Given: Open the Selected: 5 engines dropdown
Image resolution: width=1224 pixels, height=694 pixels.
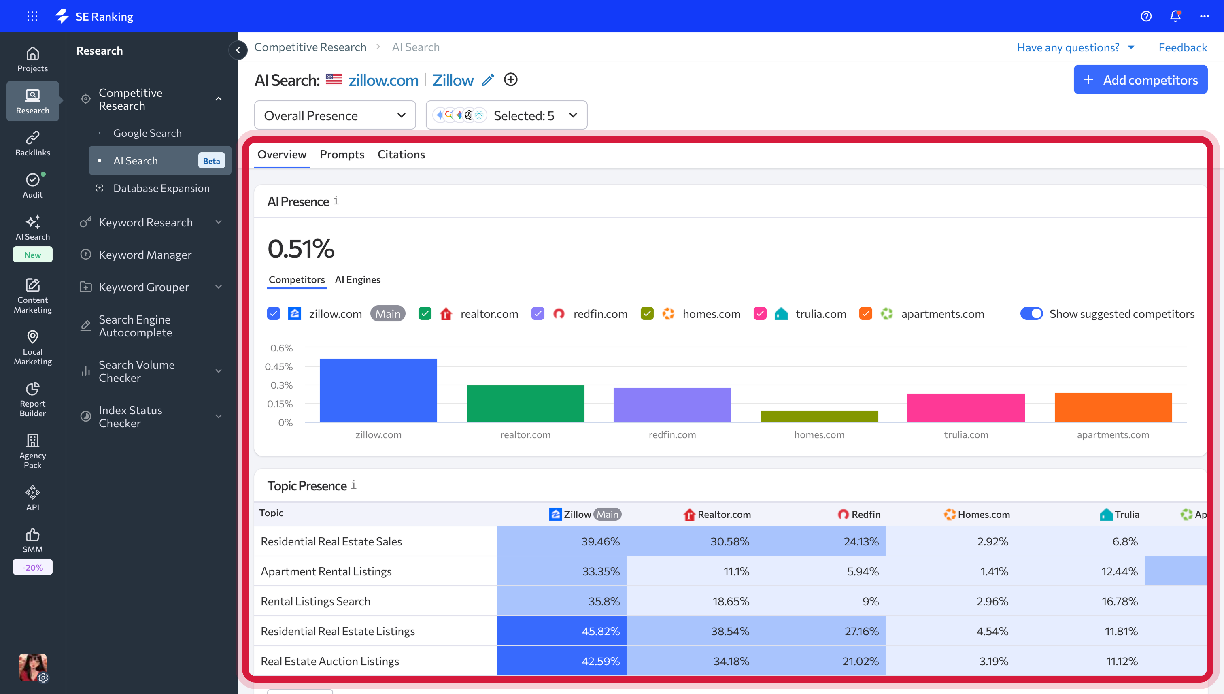Looking at the screenshot, I should pyautogui.click(x=506, y=115).
